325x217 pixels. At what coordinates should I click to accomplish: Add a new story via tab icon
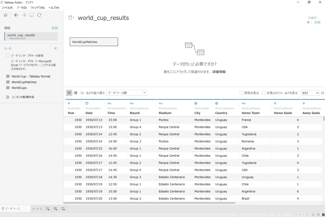[x=63, y=209]
